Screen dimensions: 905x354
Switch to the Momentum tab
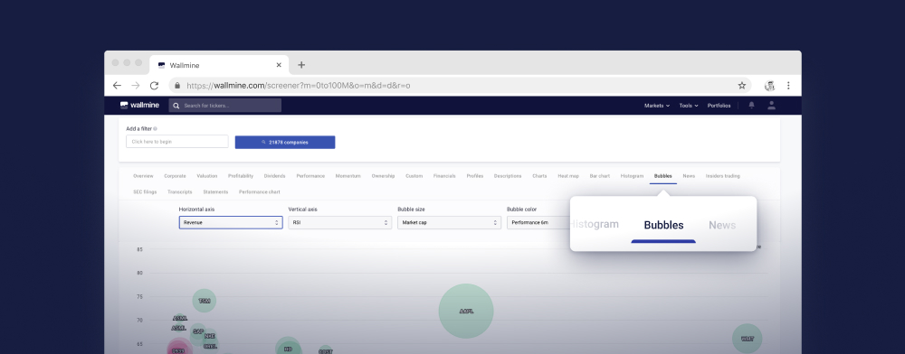[x=348, y=176]
